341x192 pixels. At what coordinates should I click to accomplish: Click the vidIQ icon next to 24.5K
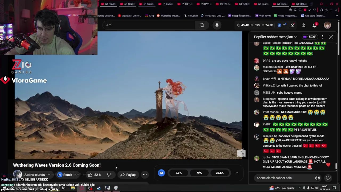pos(279,25)
